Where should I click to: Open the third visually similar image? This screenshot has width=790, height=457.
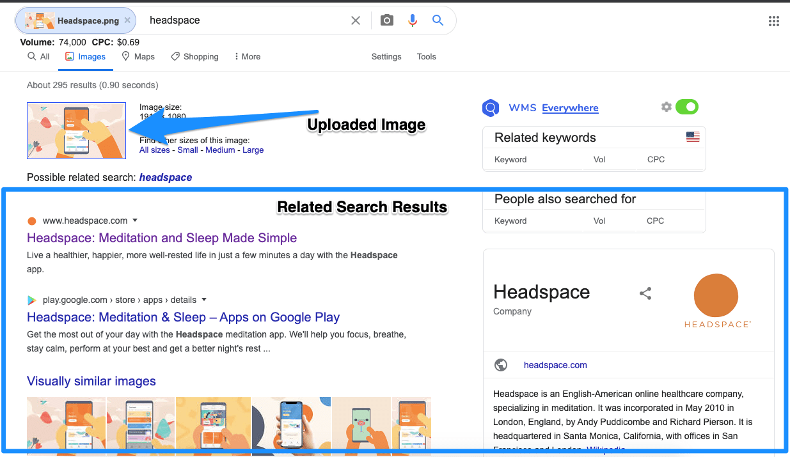pos(214,426)
